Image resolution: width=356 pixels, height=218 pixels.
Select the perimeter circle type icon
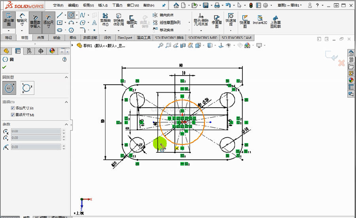coord(27,87)
